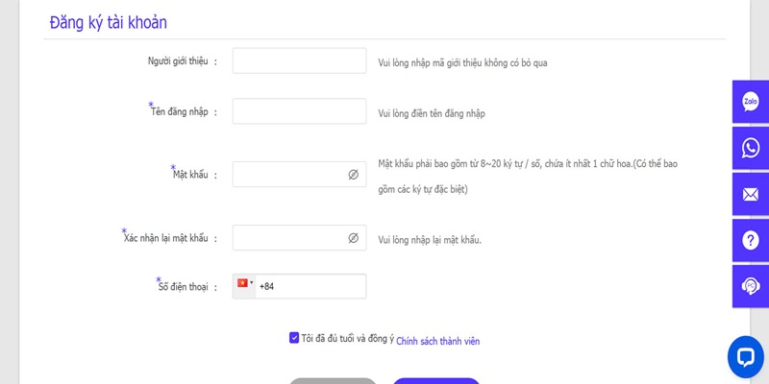This screenshot has height=384, width=769.
Task: Open the help question mark icon
Action: (751, 241)
